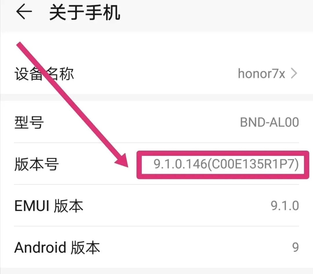
Task: Click the divider line under EMUI 版本 row
Action: pos(156,226)
